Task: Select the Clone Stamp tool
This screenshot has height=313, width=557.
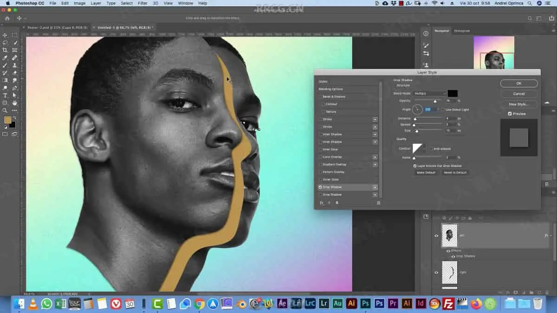Action: (x=14, y=65)
